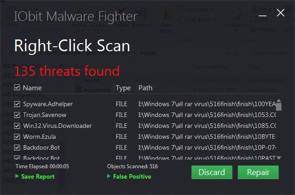Image resolution: width=295 pixels, height=195 pixels.
Task: Click the green Save Report arrow icon
Action: coord(17,176)
